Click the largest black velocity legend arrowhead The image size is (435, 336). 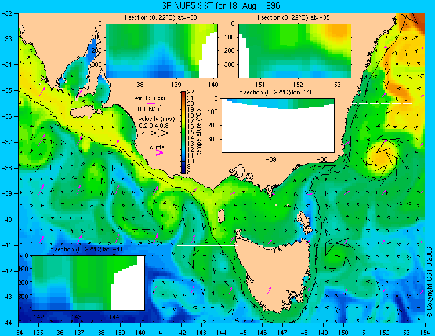164,133
